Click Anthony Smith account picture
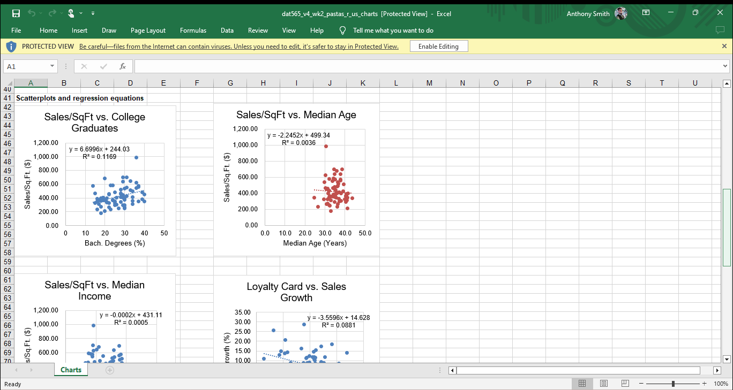 [x=621, y=13]
